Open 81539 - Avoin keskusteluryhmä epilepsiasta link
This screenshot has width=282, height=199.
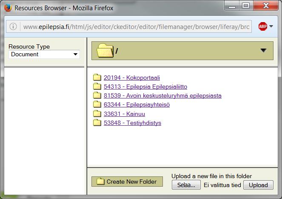(x=162, y=96)
